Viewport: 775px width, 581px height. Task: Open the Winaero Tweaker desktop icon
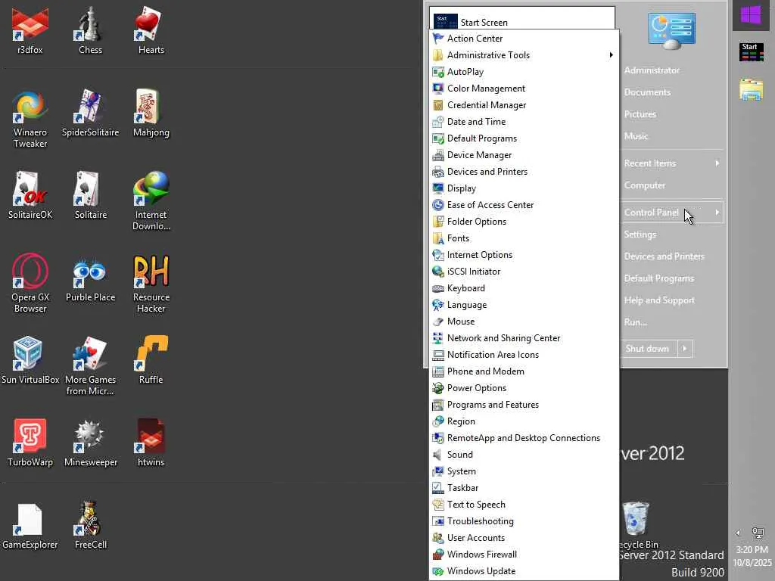[x=30, y=119]
